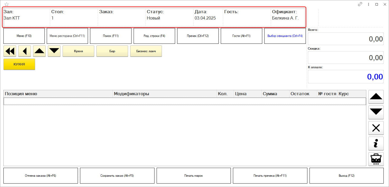Click the double-left rewind arrow icon

pos(10,51)
